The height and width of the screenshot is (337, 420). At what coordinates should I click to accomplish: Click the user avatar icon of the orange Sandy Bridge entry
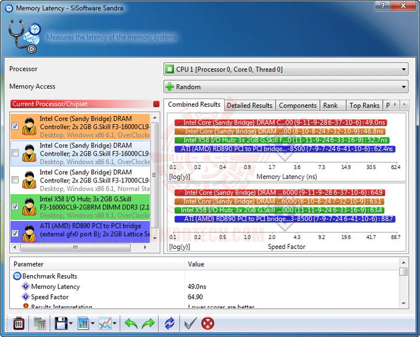click(x=29, y=127)
